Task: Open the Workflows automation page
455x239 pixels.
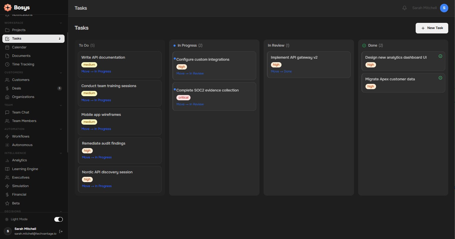Action: 21,136
